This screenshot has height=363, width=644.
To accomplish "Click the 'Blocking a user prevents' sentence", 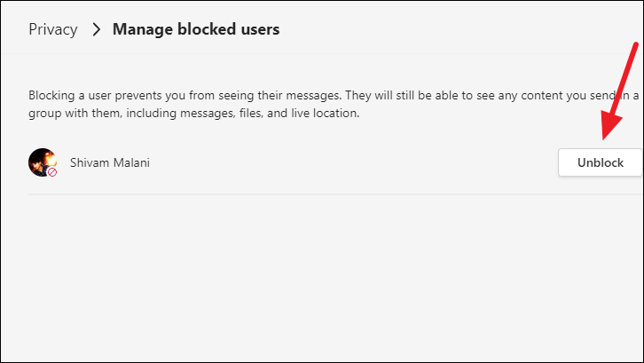I will pos(185,95).
